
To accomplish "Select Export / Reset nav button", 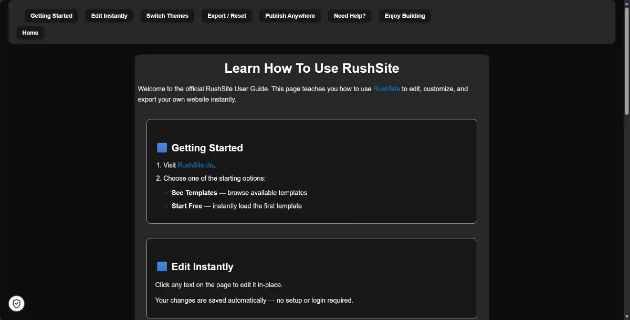I will [x=227, y=16].
